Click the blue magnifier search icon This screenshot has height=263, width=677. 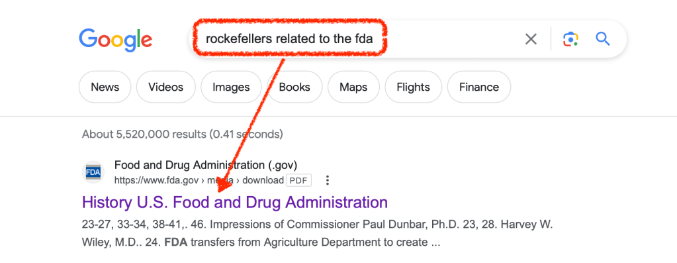point(603,39)
